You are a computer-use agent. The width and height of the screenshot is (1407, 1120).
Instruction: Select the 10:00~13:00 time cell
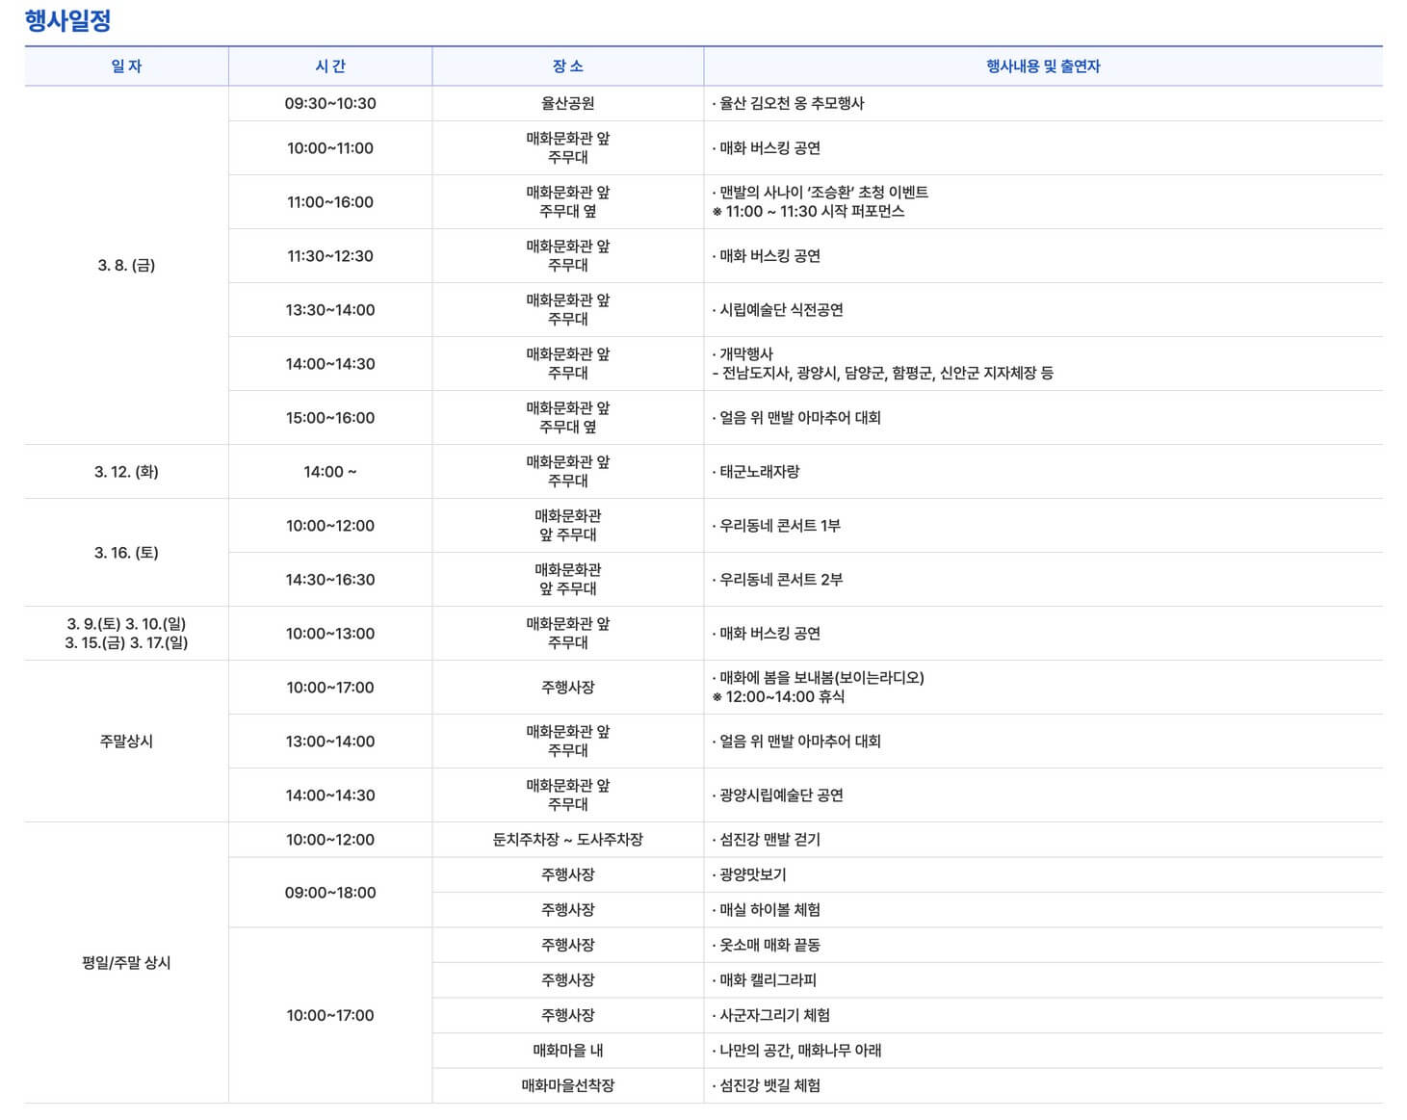(330, 634)
